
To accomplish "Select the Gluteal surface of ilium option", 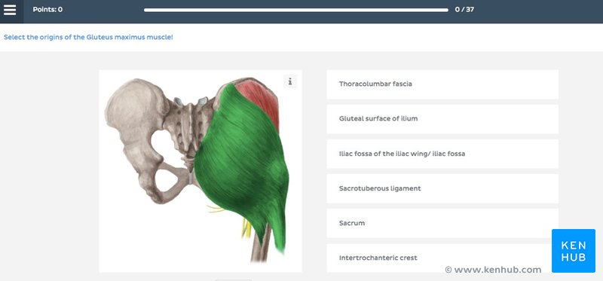I will click(442, 119).
